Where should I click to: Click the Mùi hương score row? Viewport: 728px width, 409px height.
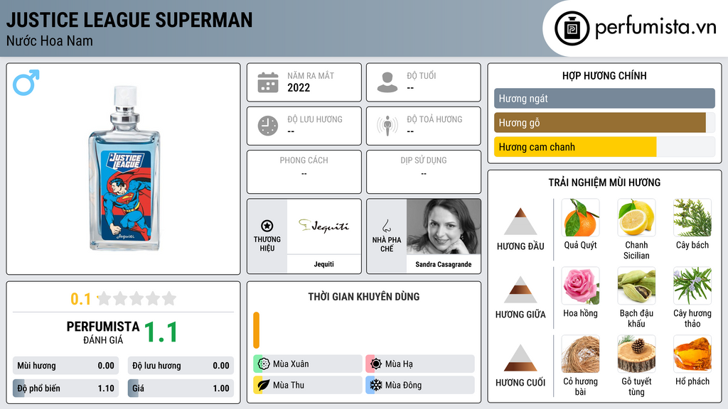(x=65, y=366)
